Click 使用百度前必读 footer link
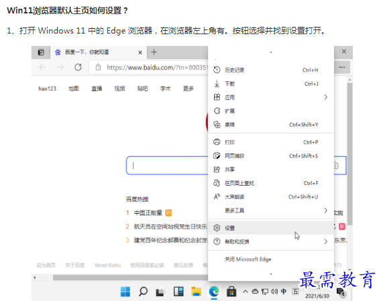Image resolution: width=381 pixels, height=301 pixels. pyautogui.click(x=148, y=265)
